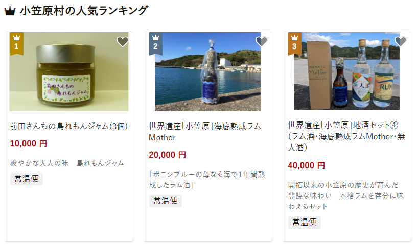Viewport: 417px width, 247px height.
Task: Open 世界遺産「小笠原」地酒セット④ title link
Action: pos(346,136)
